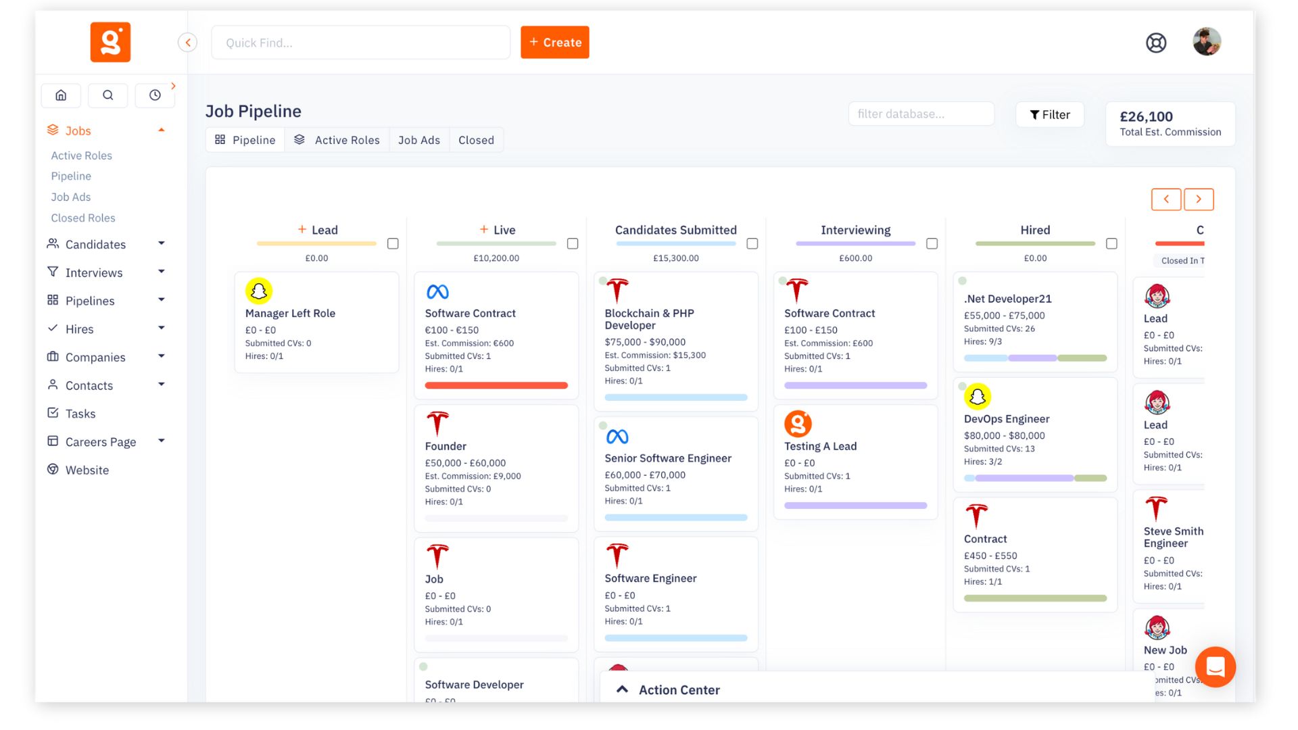
Task: Open the chat support bubble icon
Action: coord(1215,666)
